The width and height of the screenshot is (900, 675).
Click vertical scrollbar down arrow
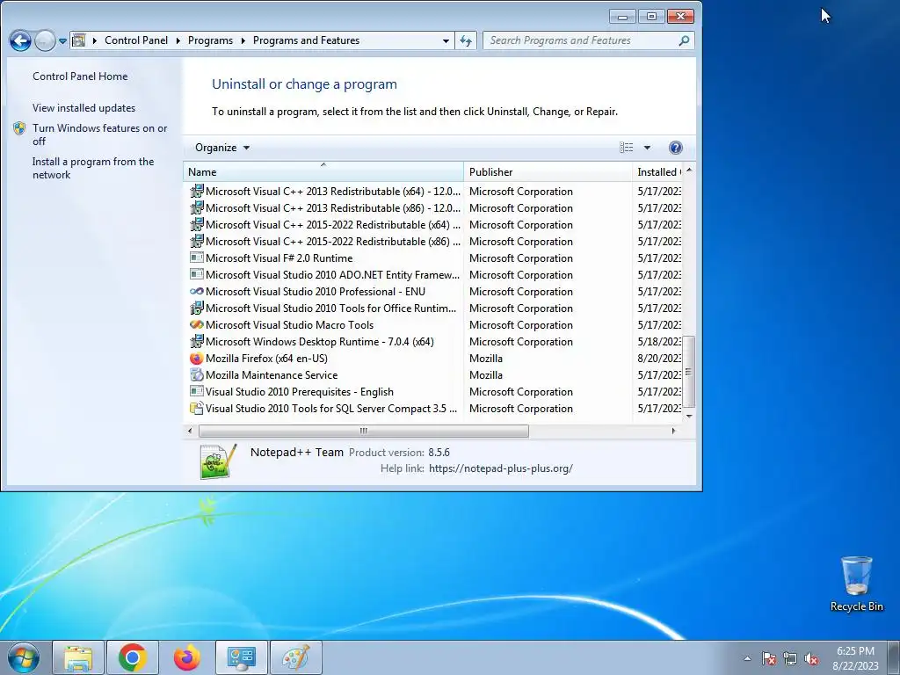point(689,416)
